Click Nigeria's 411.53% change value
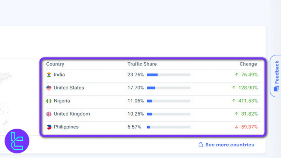The image size is (281, 158). [248, 101]
